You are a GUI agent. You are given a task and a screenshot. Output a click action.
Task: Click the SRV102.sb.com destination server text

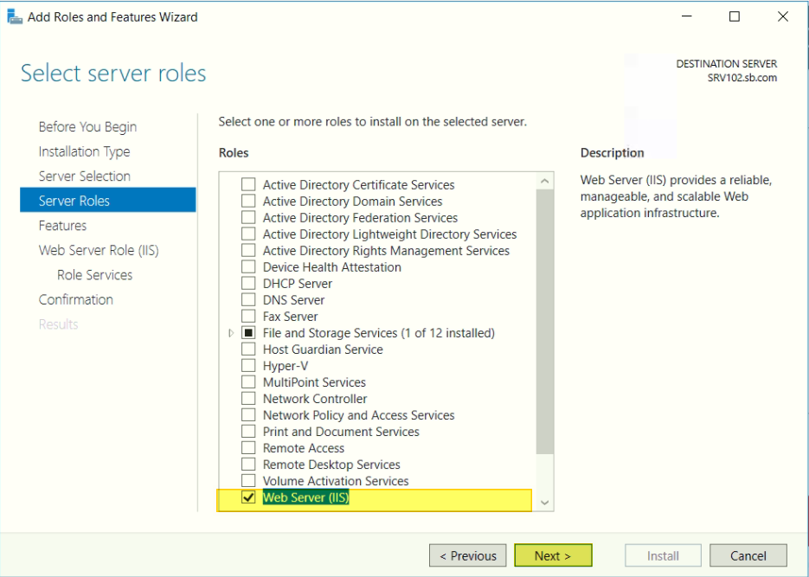(x=742, y=78)
